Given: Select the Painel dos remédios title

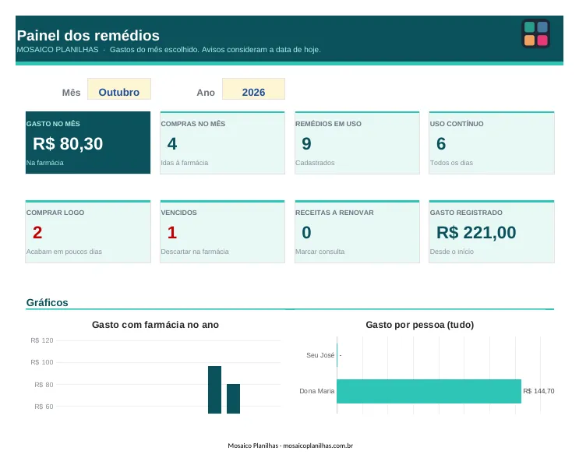Looking at the screenshot, I should pos(88,35).
